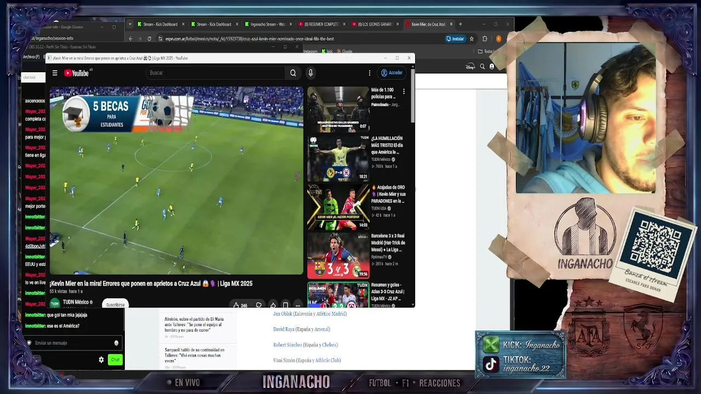Play the Barcelona 3 x 3 Real Madrid thumbnail
The width and height of the screenshot is (701, 394).
[x=338, y=256]
